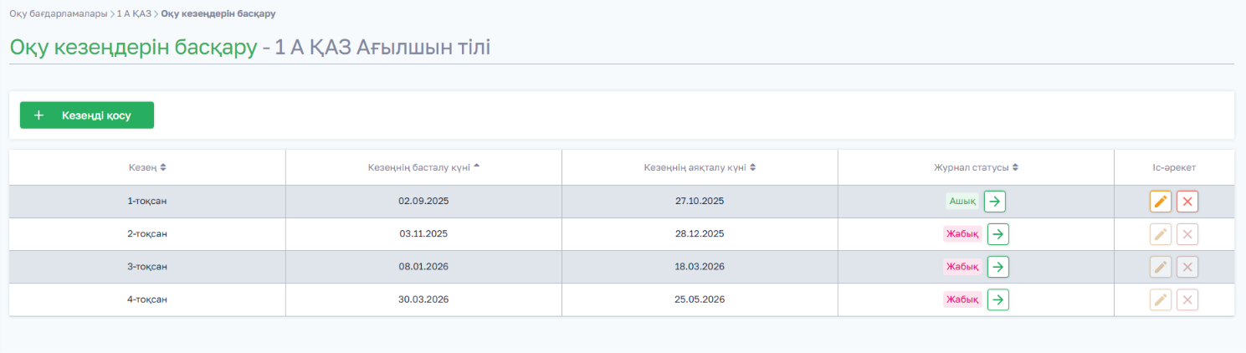Click the Кезеңді қосу button
1246x353 pixels.
click(87, 115)
